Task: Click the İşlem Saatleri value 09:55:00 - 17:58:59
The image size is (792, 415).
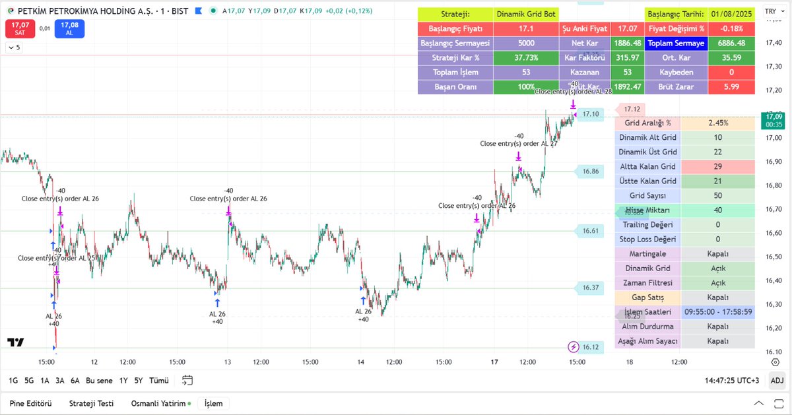Action: [718, 311]
